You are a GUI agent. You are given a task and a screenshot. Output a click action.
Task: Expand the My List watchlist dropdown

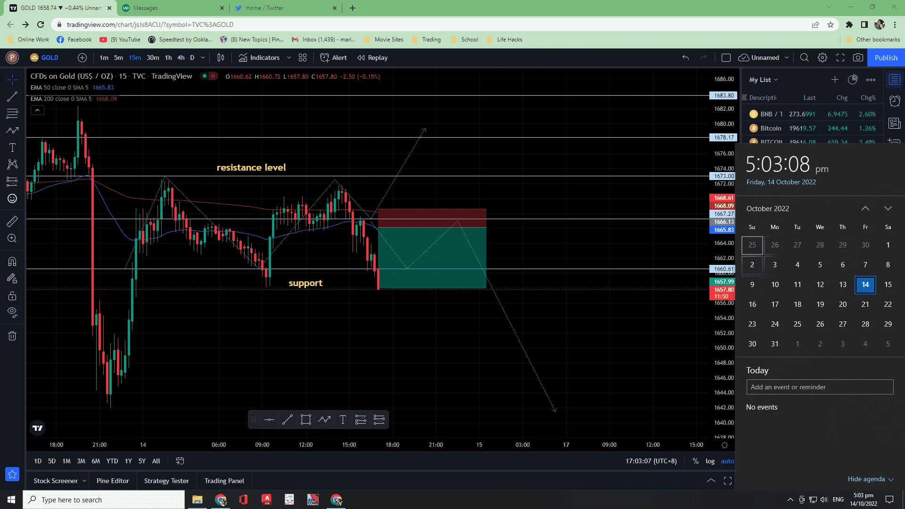[x=764, y=80]
